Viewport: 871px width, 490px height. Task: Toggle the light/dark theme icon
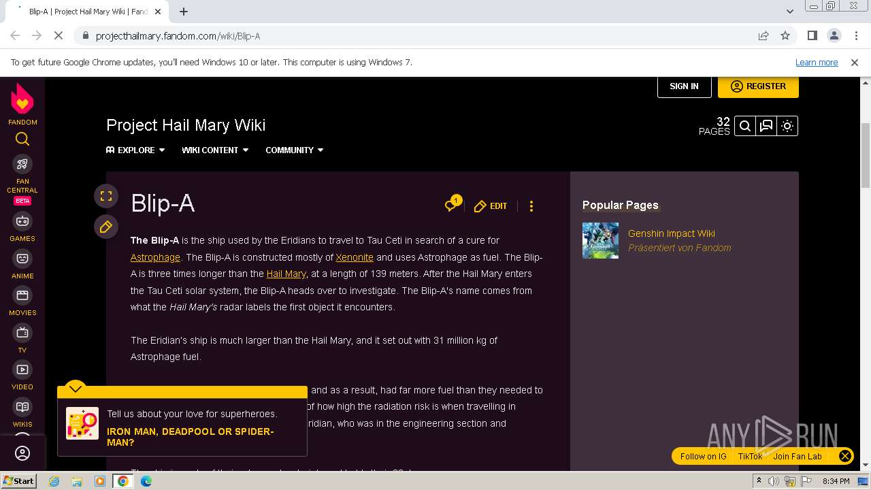[x=787, y=126]
